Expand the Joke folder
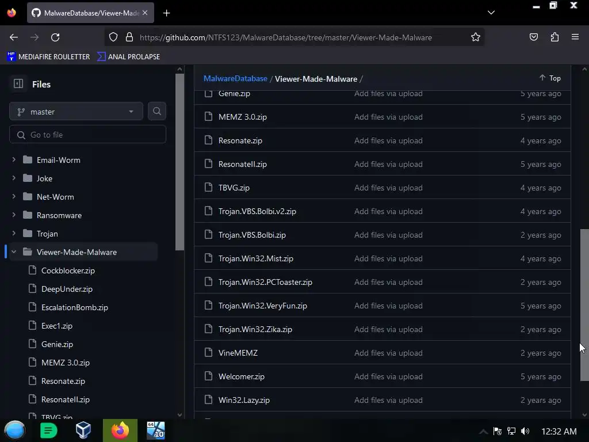The height and width of the screenshot is (442, 589). (x=14, y=178)
